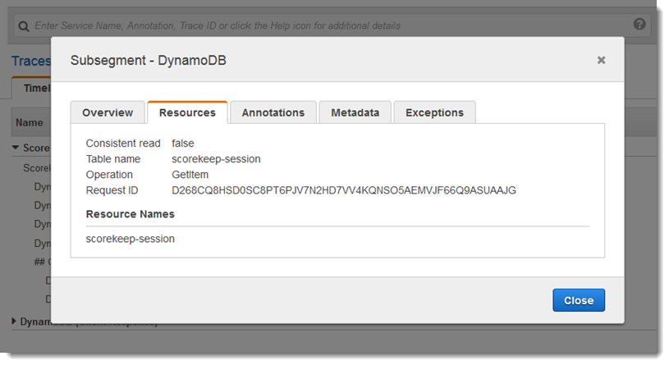The width and height of the screenshot is (669, 365).
Task: Switch to the Overview tab
Action: pyautogui.click(x=108, y=112)
